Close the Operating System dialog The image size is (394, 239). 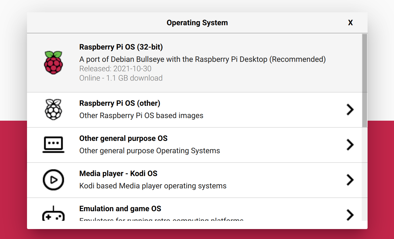tap(350, 23)
